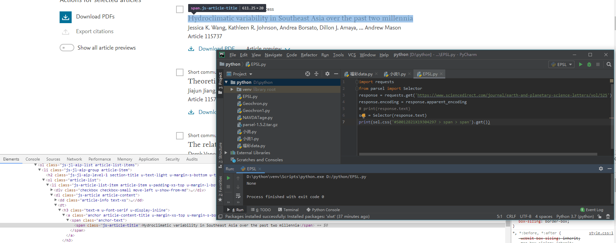Switch to the Network tab in DevTools
The width and height of the screenshot is (616, 243).
coord(74,159)
